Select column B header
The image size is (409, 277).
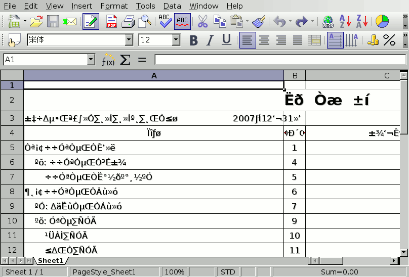tap(295, 75)
